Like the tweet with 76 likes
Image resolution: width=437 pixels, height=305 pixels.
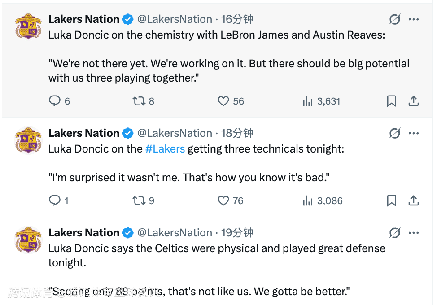coord(223,200)
